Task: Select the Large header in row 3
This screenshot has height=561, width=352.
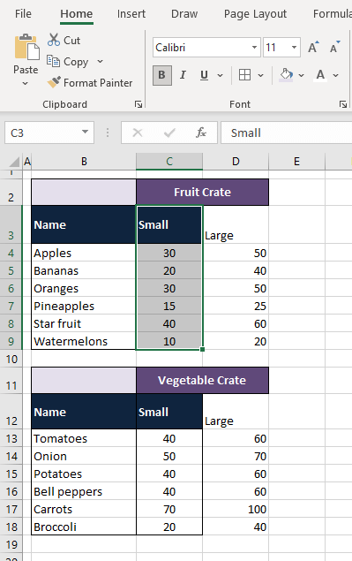Action: click(236, 224)
